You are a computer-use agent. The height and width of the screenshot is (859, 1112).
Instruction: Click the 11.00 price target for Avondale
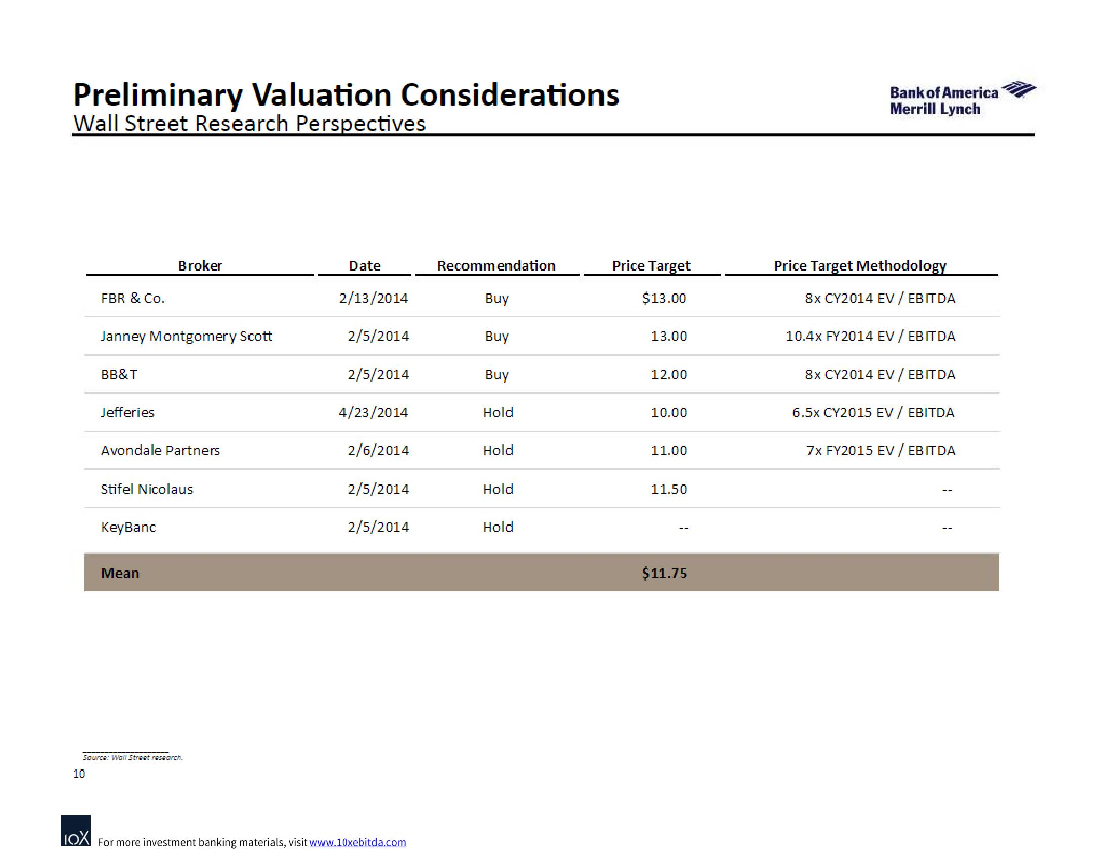[x=669, y=450]
